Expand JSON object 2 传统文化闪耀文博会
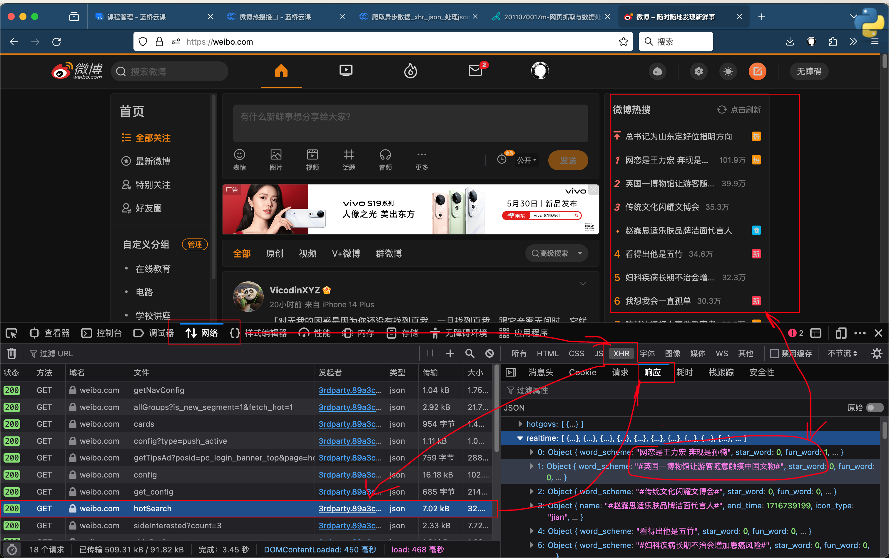The image size is (889, 558). [531, 491]
